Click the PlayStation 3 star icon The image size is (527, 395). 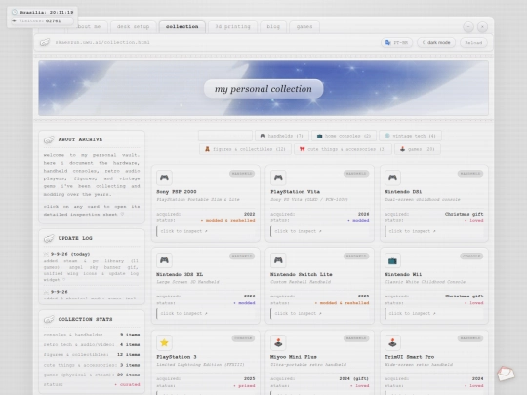164,342
